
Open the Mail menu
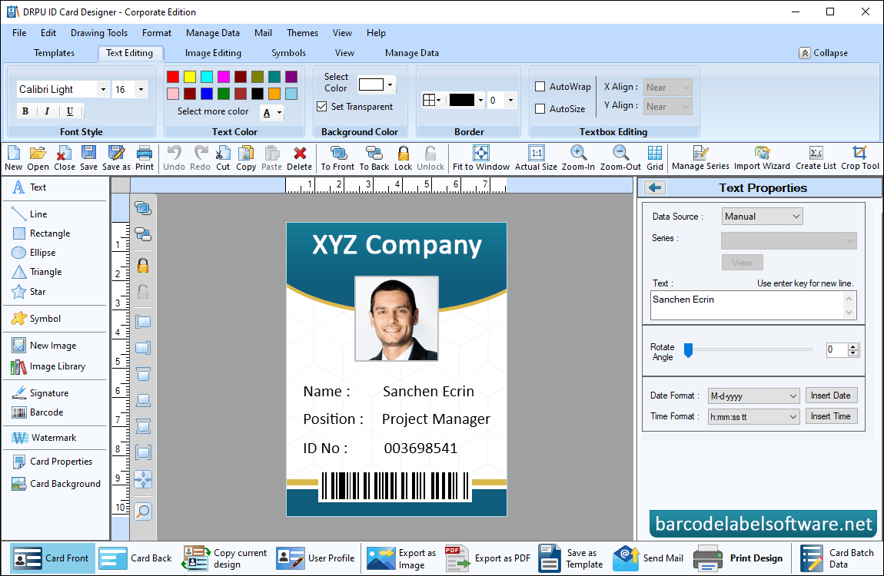pos(264,33)
